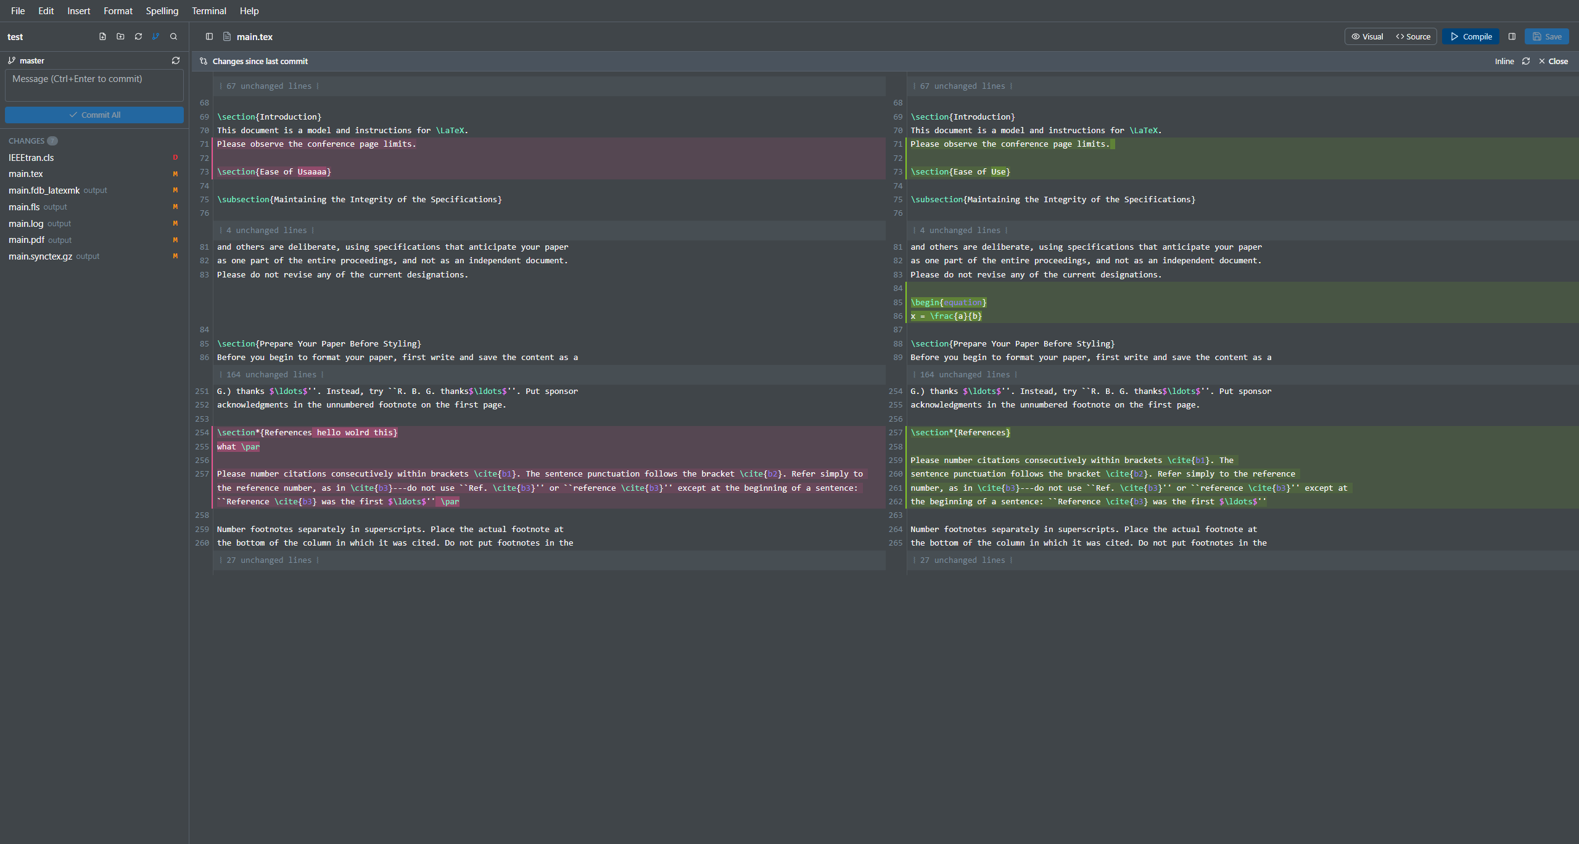1579x844 pixels.
Task: Focus the commit message input field
Action: point(94,85)
